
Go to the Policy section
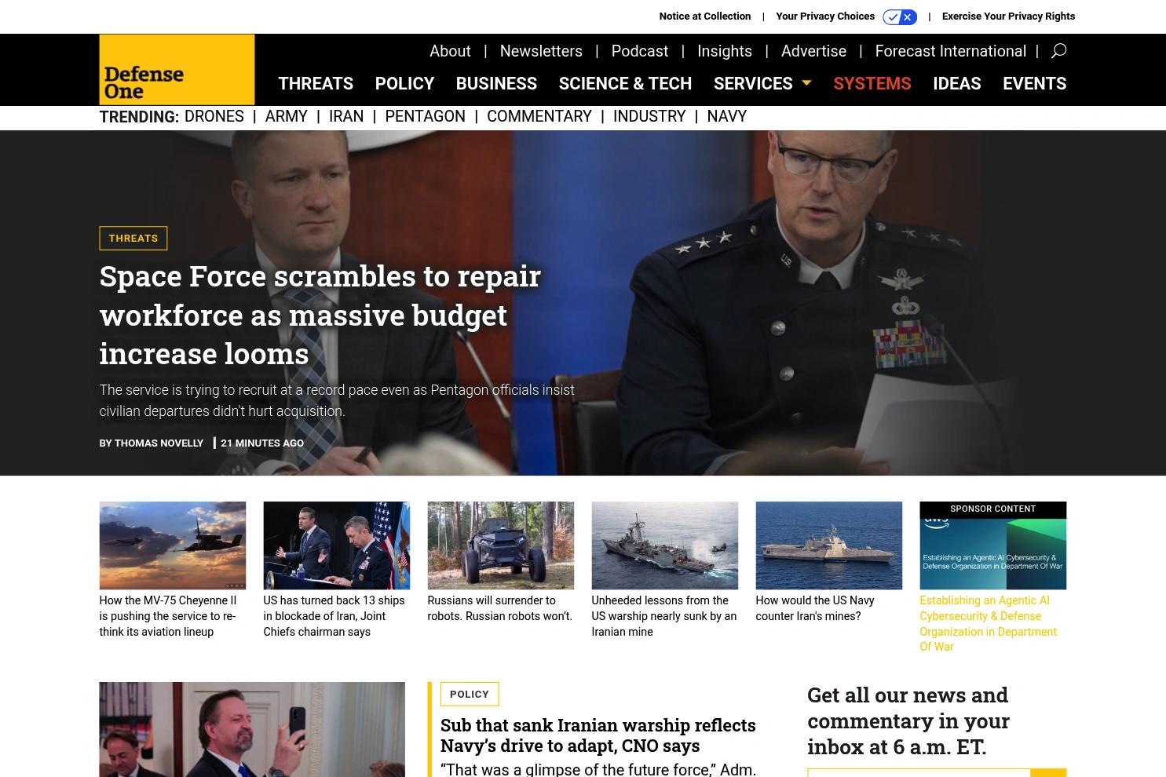coord(404,83)
